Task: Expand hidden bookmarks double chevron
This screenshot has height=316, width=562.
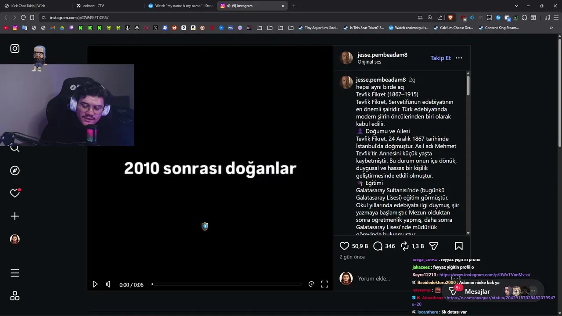Action: 551,28
